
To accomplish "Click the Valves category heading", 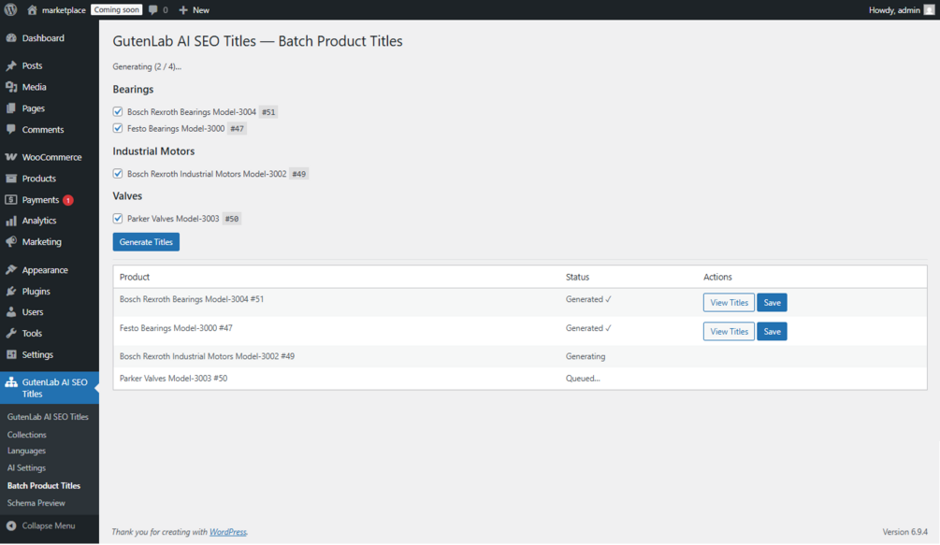I will click(x=127, y=195).
